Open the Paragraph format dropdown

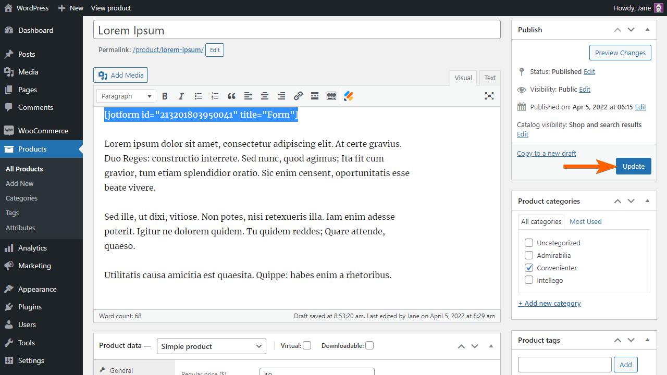pyautogui.click(x=125, y=96)
